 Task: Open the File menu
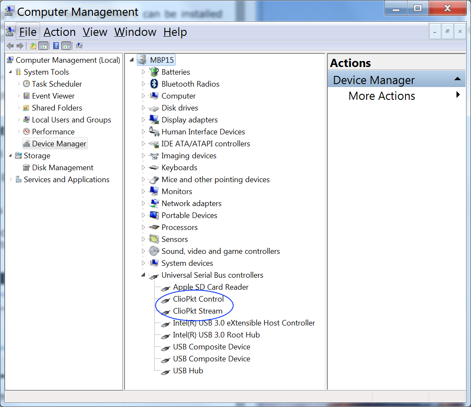click(x=28, y=32)
